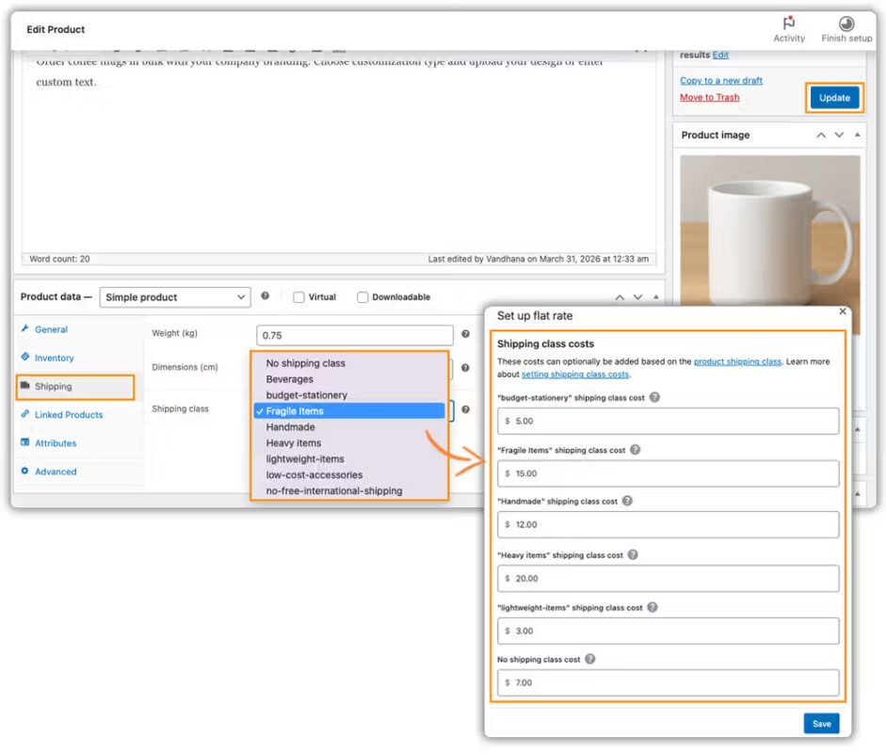886x753 pixels.
Task: Close the Set up flat rate dialog
Action: [x=843, y=312]
